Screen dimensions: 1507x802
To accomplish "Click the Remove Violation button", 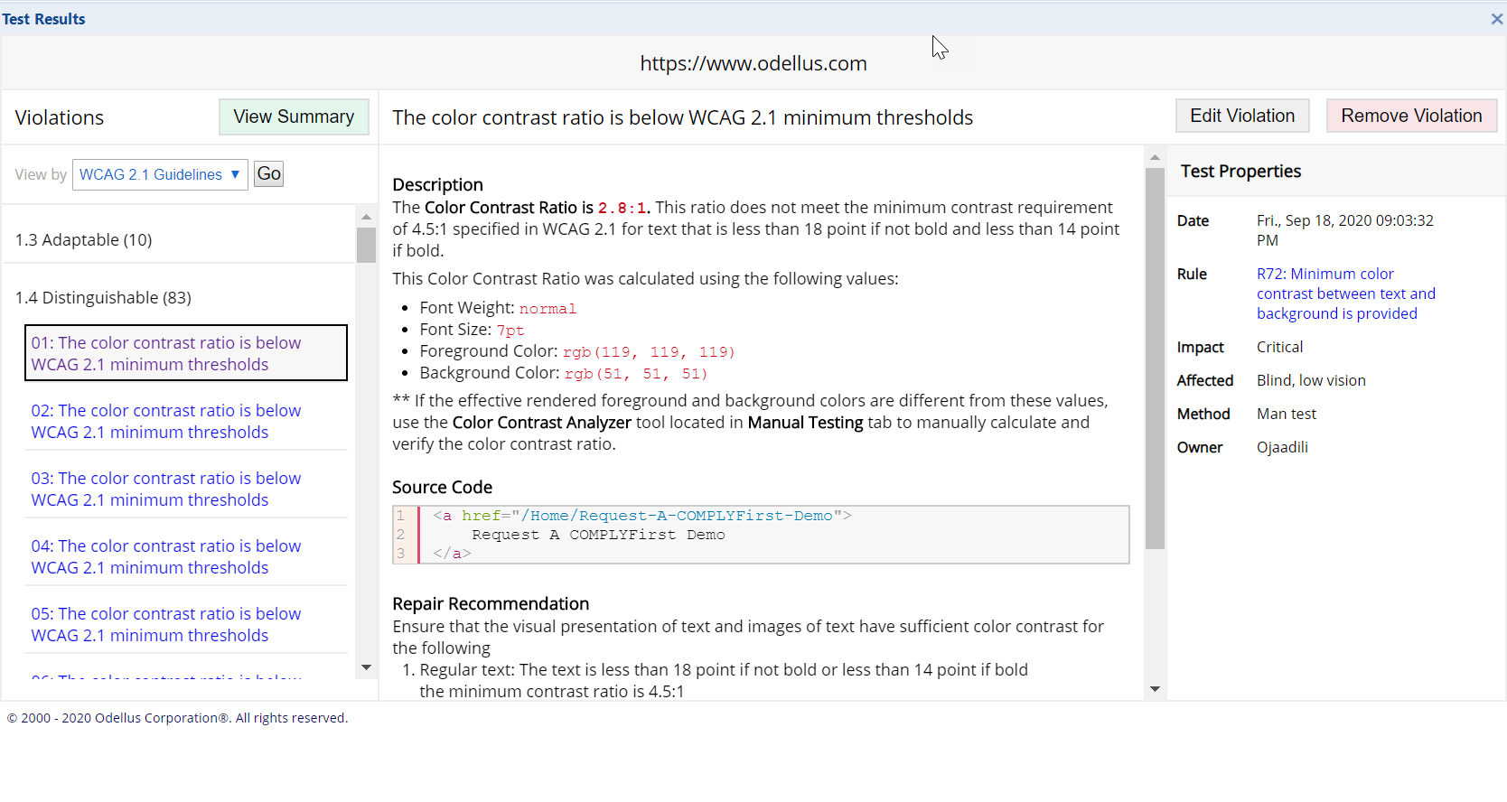I will (1410, 116).
